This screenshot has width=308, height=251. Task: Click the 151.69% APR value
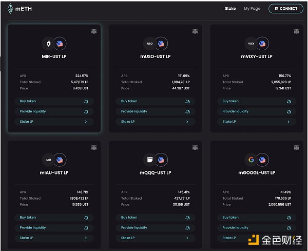tap(184, 76)
